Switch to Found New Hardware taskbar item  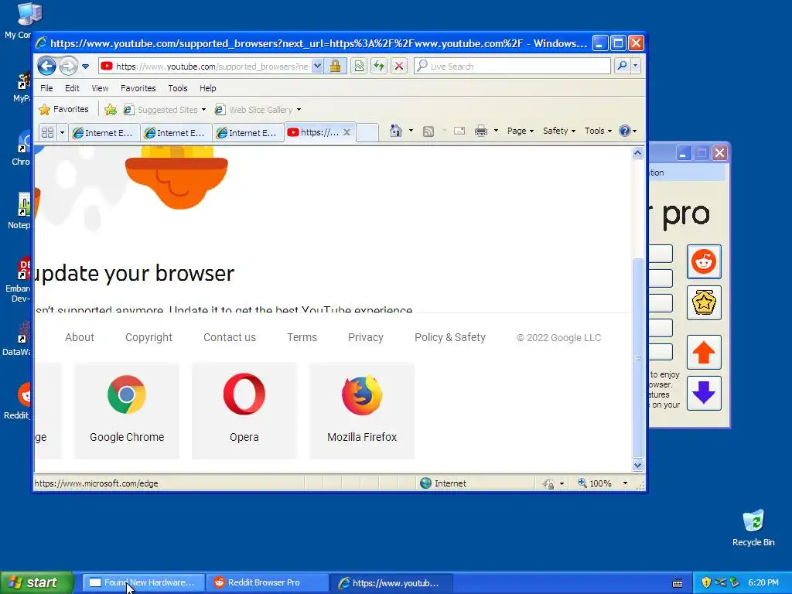click(143, 582)
